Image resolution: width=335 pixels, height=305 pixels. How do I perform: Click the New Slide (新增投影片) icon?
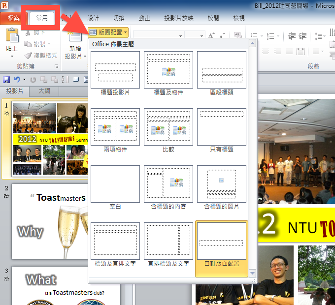coord(75,36)
